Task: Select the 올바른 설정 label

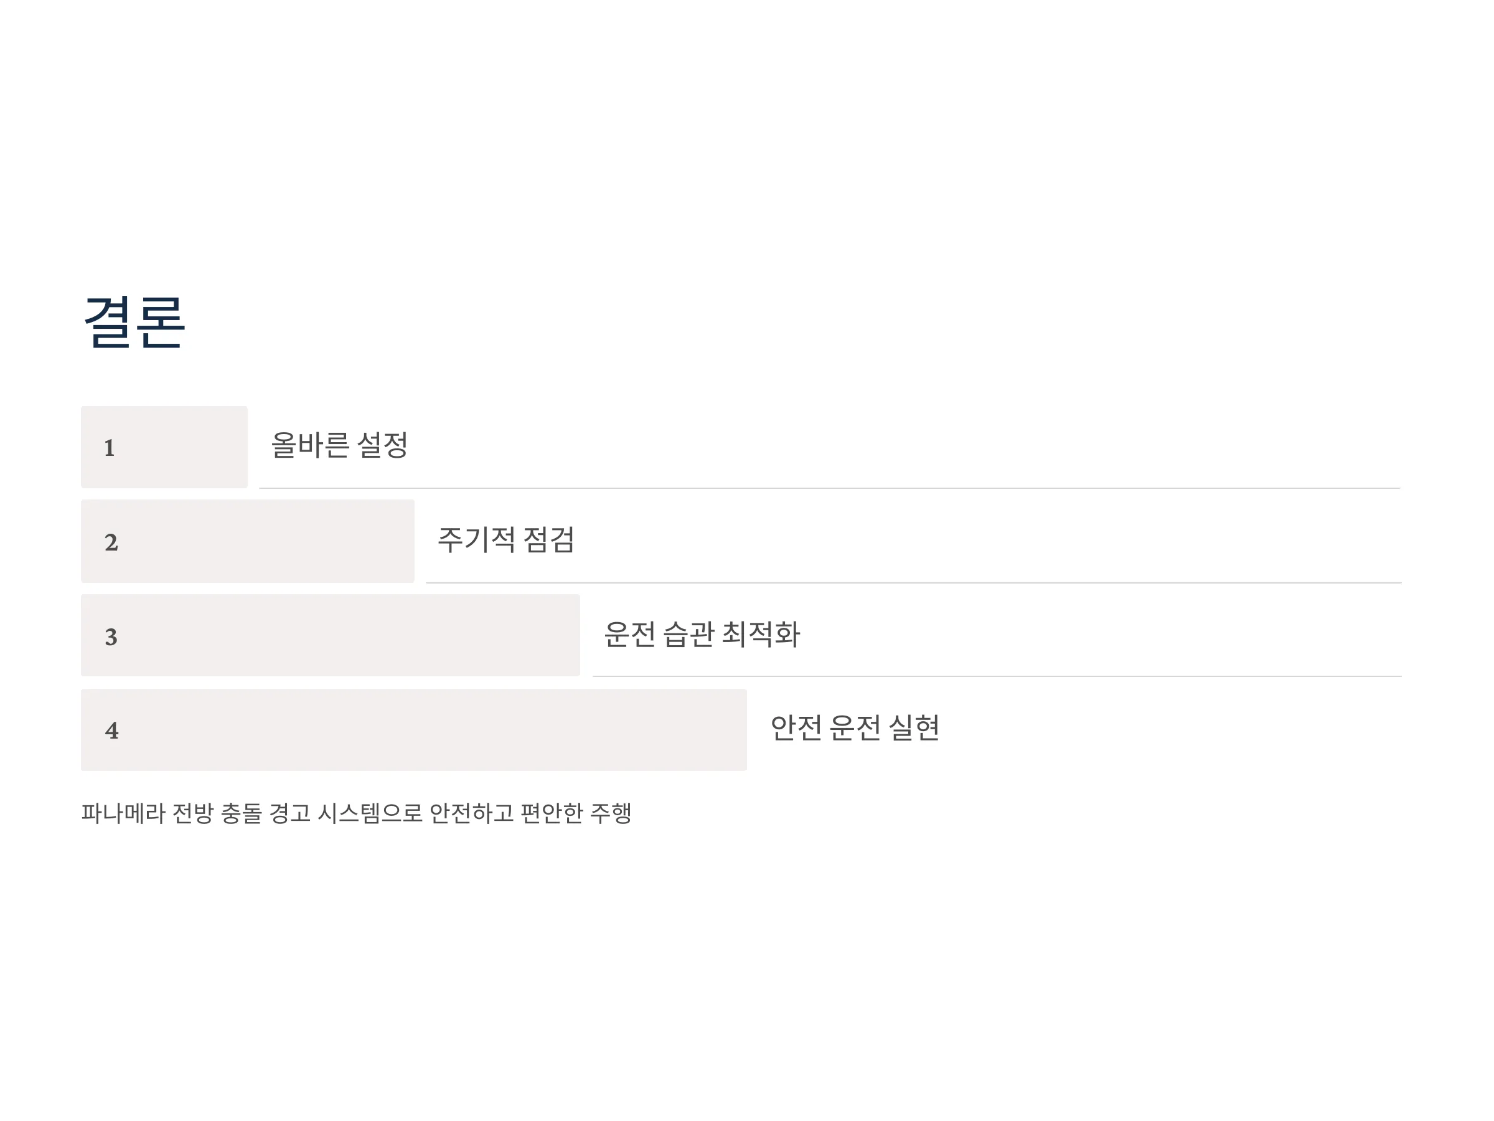Action: coord(339,445)
